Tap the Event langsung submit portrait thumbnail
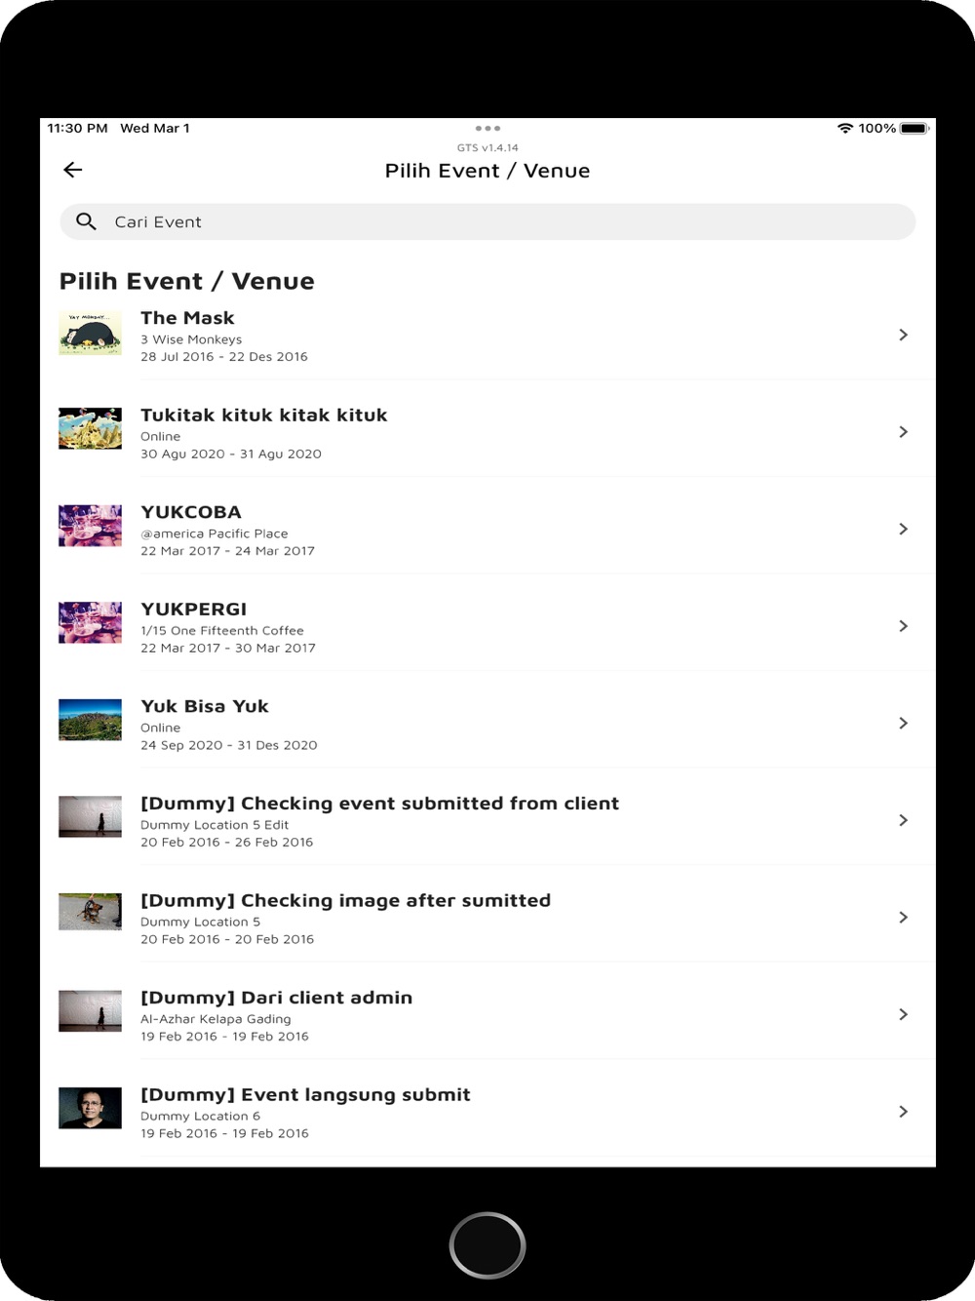The image size is (975, 1301). [91, 1109]
